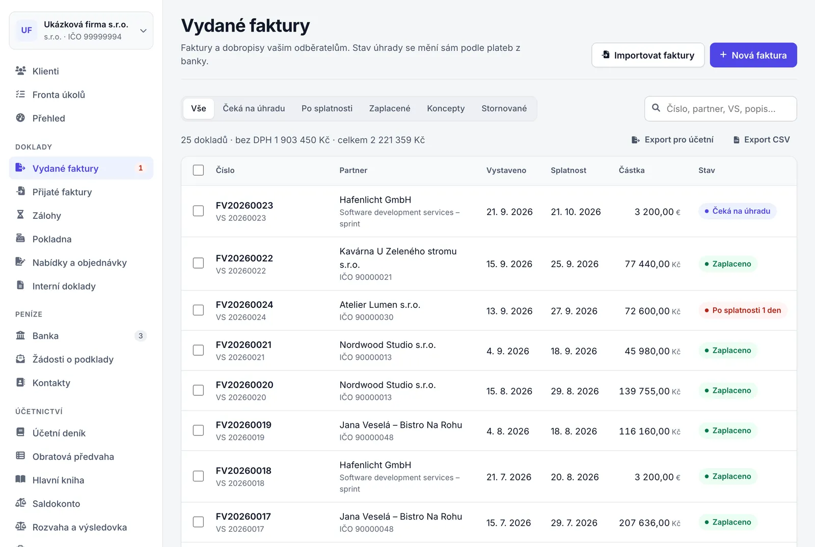The height and width of the screenshot is (547, 815).
Task: Click the Účetní deník book icon
Action: pos(20,433)
